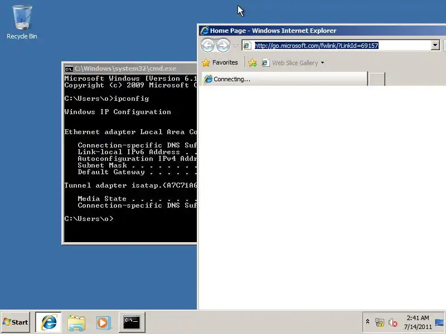Click the Web Slice Gallery IE icon

[265, 63]
